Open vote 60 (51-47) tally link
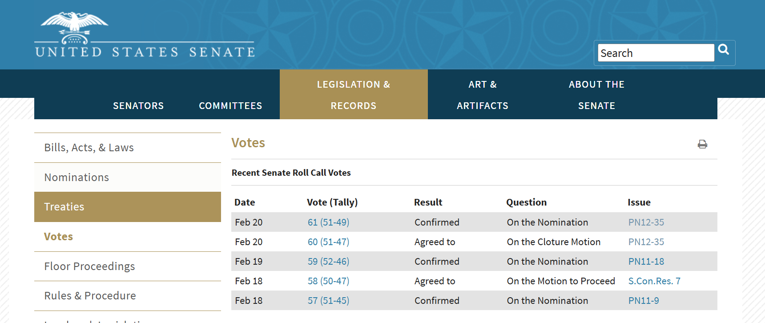The width and height of the screenshot is (765, 323). 328,242
